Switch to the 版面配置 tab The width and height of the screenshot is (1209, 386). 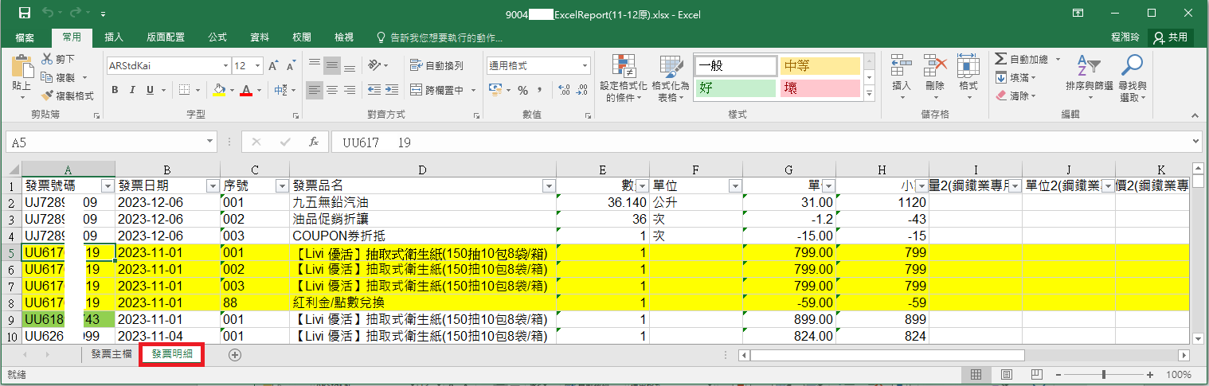tap(166, 37)
